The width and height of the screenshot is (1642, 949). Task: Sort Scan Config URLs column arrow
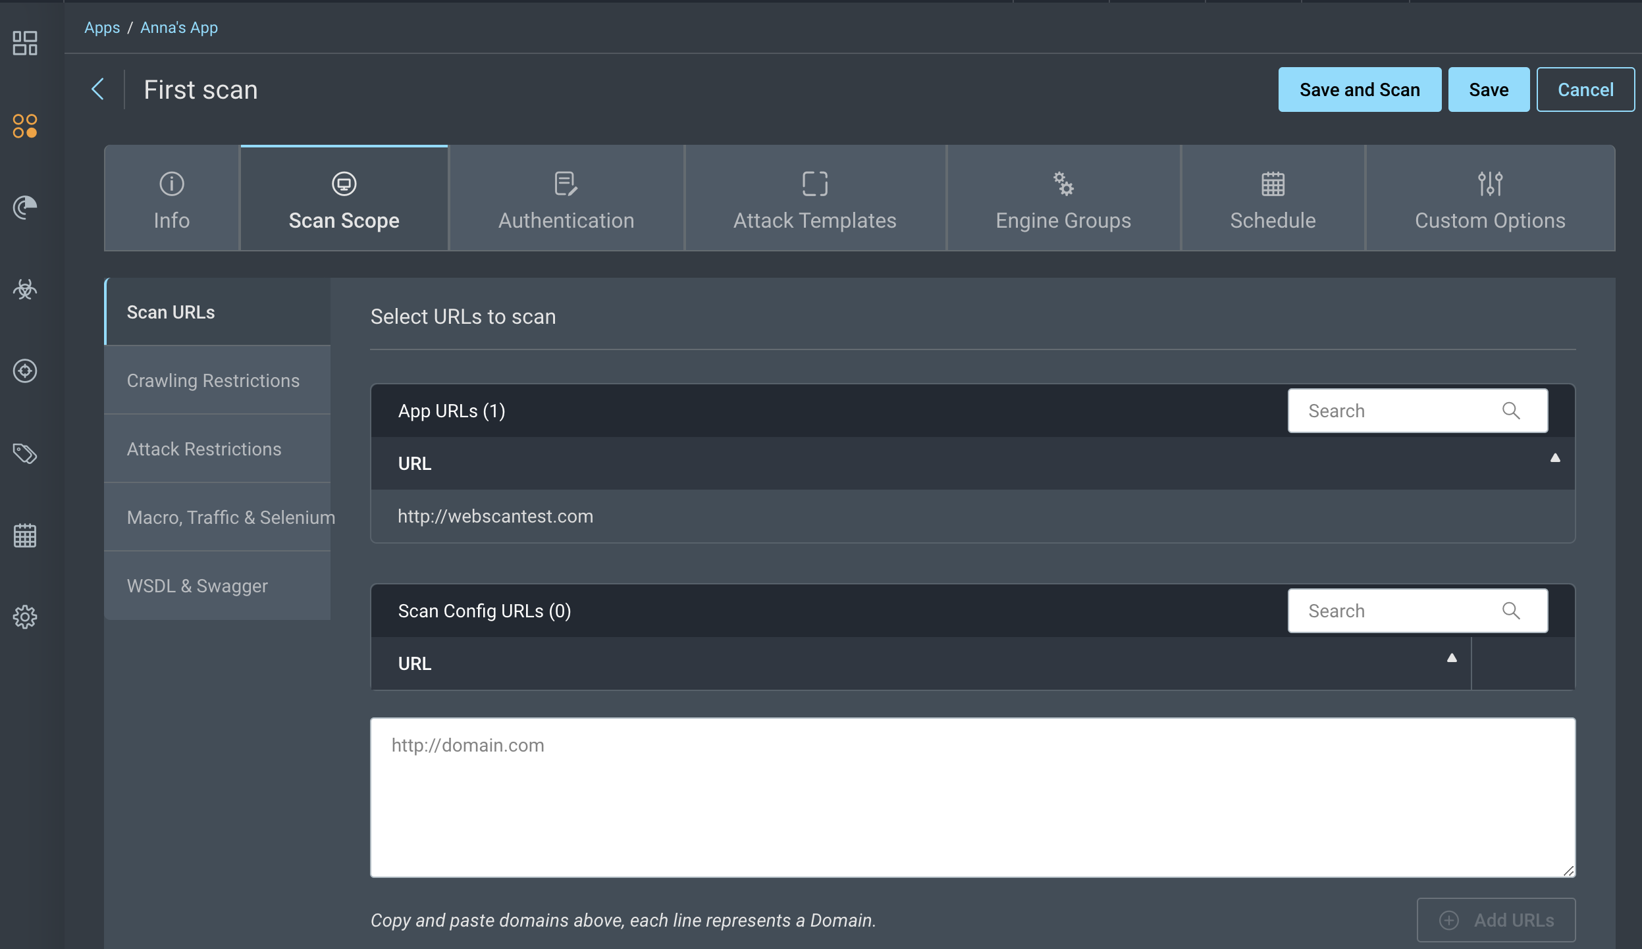[1452, 659]
